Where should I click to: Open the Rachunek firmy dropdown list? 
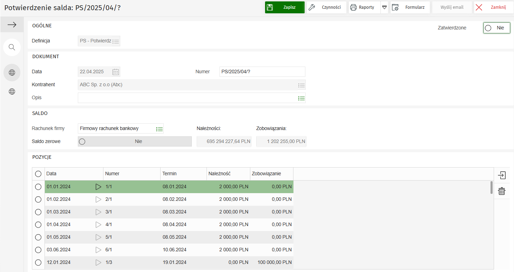pyautogui.click(x=160, y=129)
